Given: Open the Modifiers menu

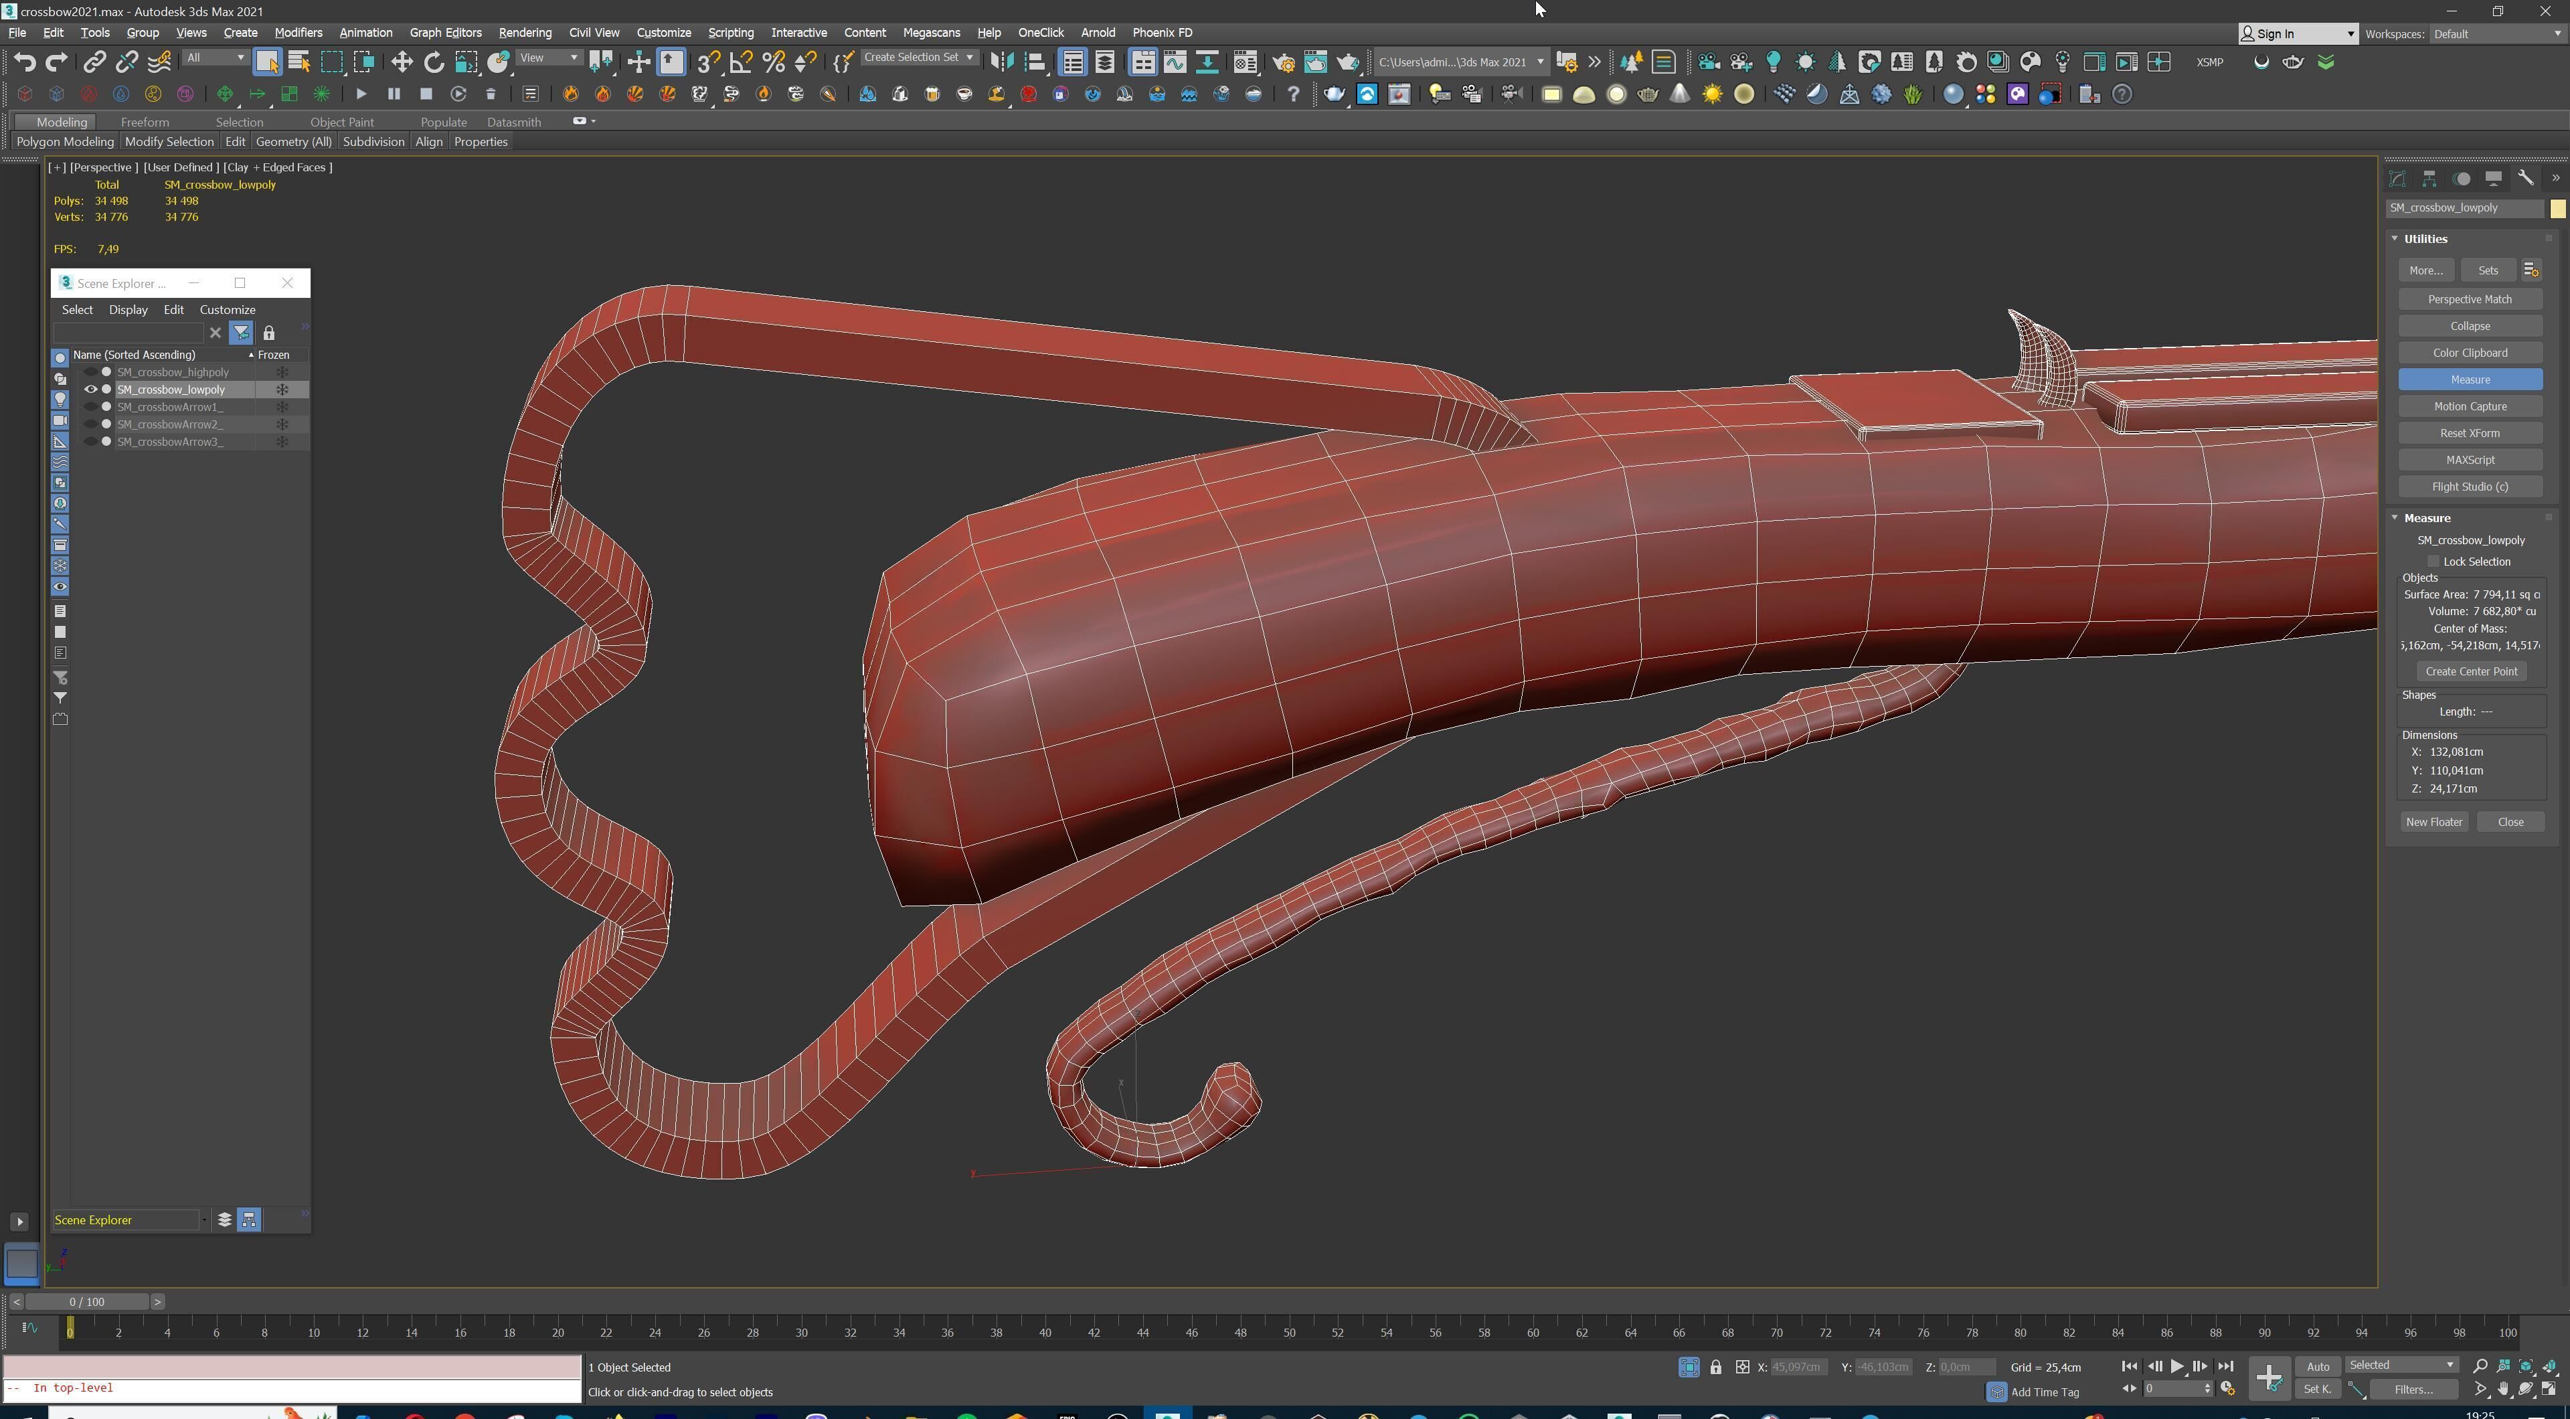Looking at the screenshot, I should [297, 33].
